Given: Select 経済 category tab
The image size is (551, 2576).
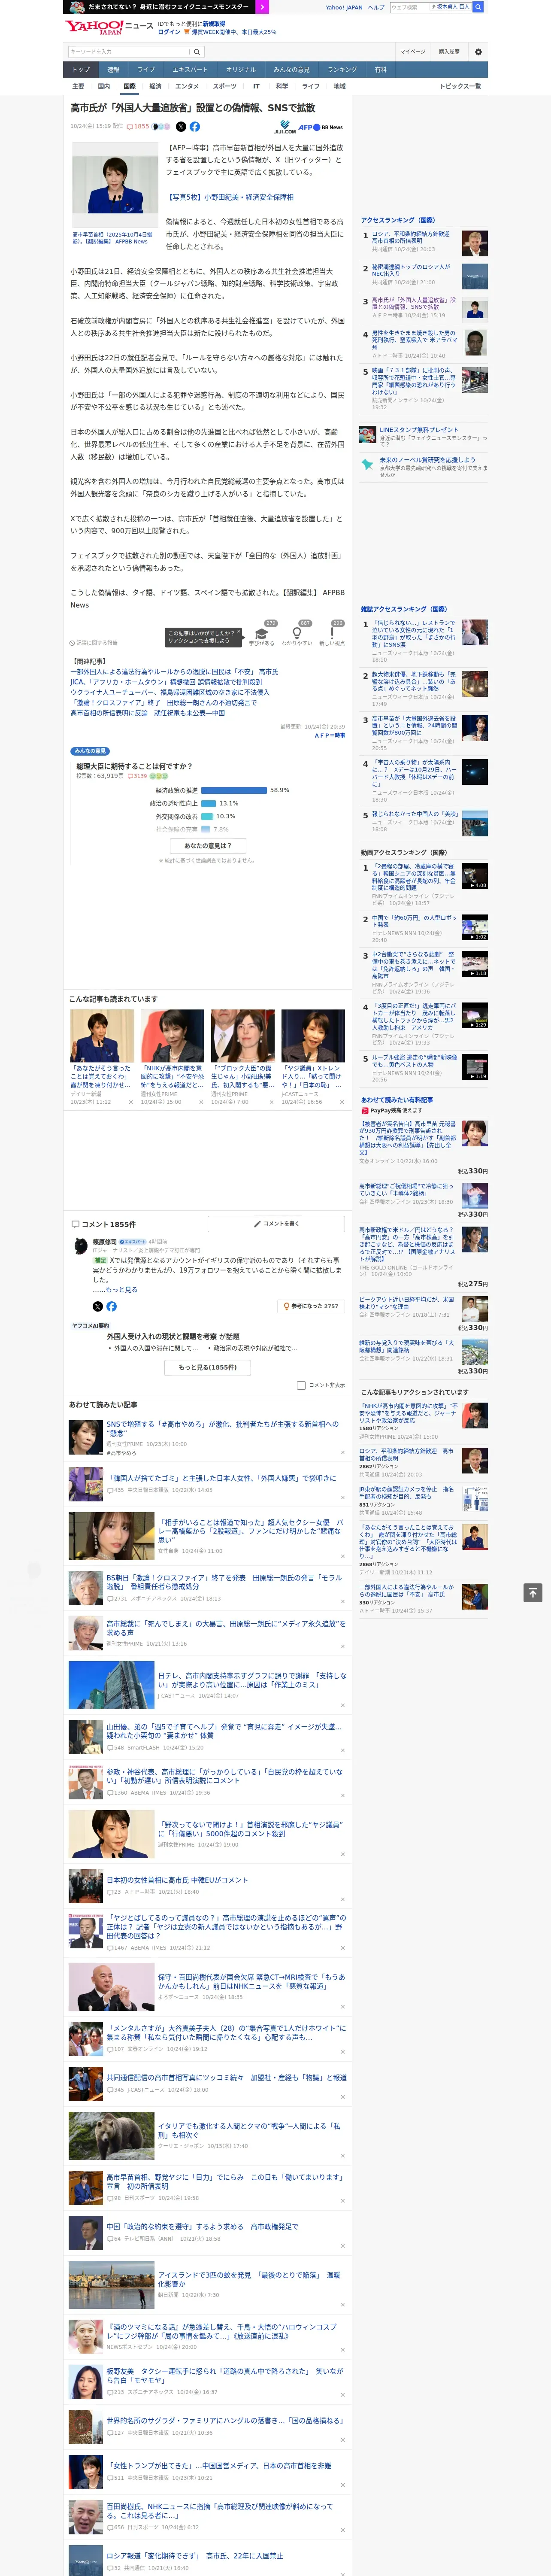Looking at the screenshot, I should (x=155, y=86).
